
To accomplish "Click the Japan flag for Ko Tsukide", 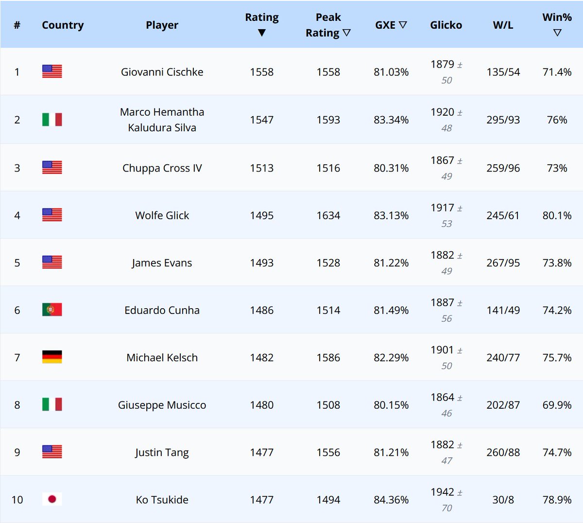I will 52,499.
